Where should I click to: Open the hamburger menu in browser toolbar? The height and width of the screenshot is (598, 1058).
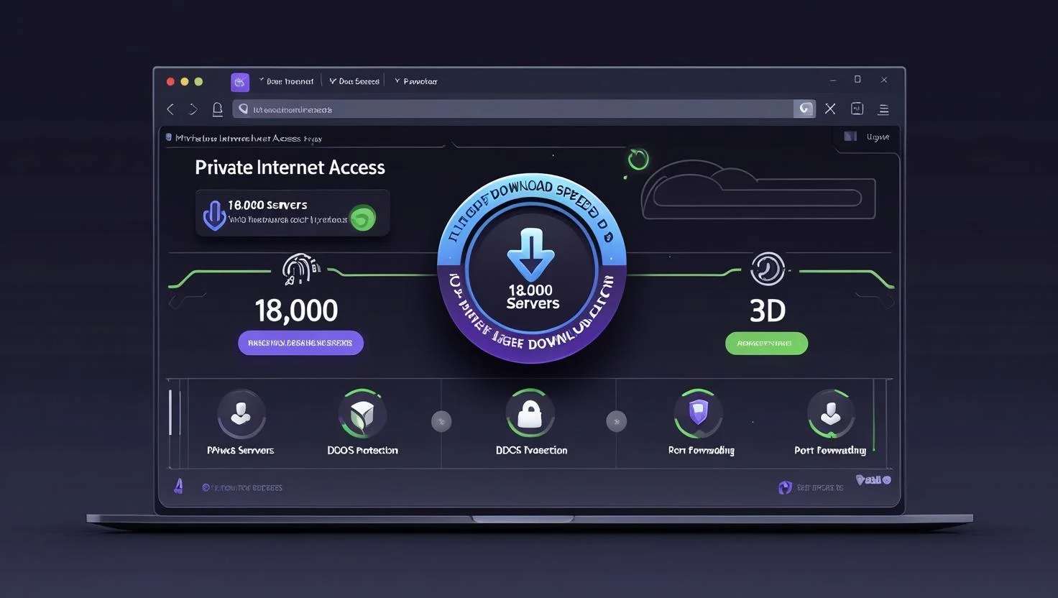883,109
